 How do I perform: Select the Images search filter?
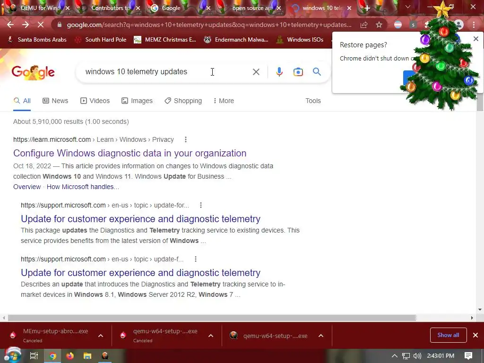tap(137, 101)
